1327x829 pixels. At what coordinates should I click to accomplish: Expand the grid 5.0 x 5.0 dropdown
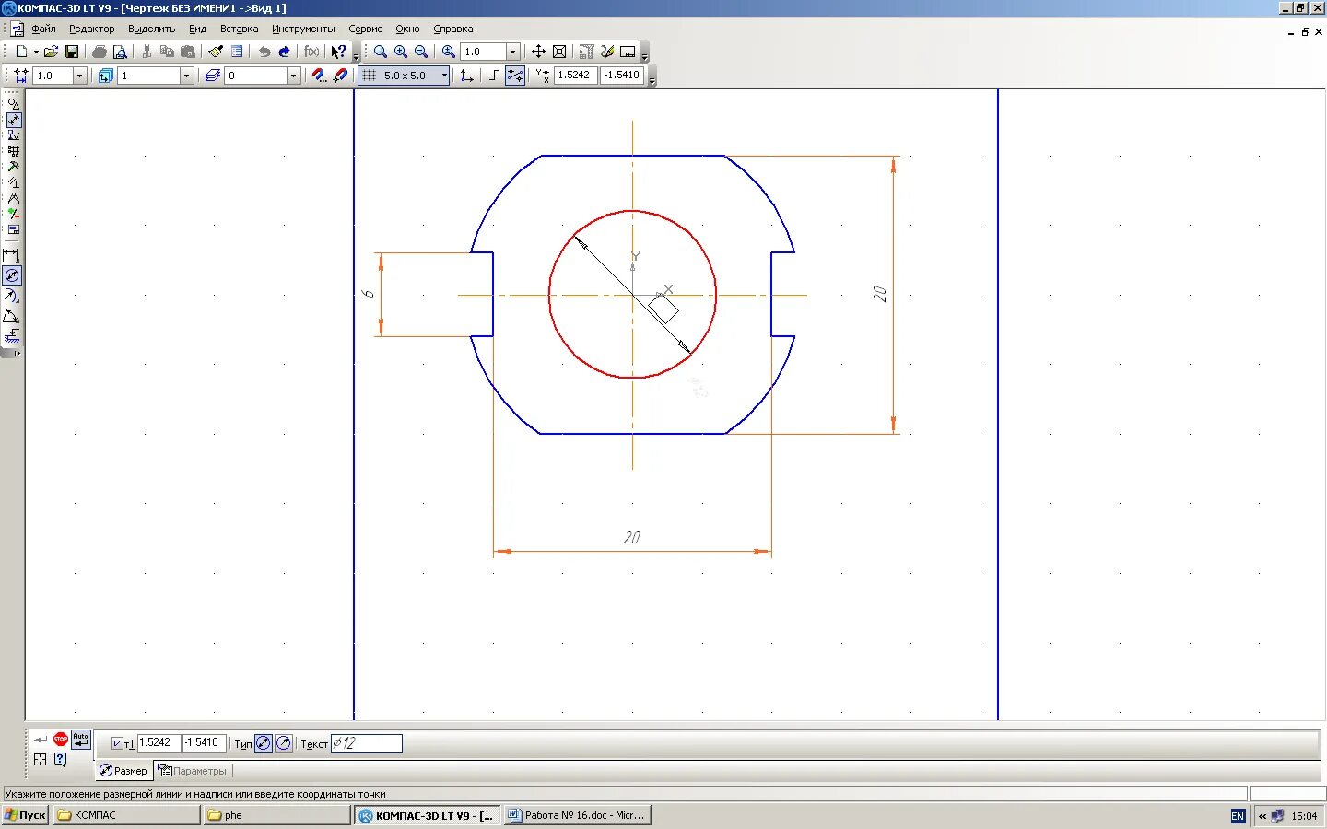[444, 76]
